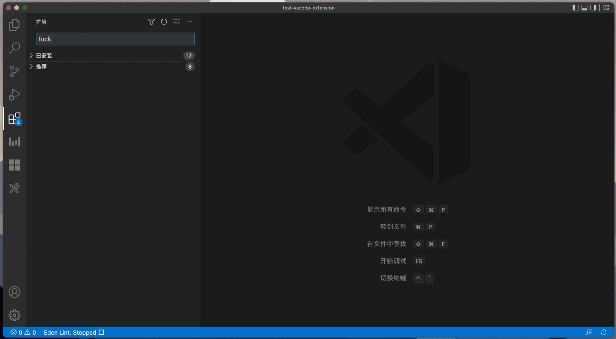616x339 pixels.
Task: Click Eden Lint: Stopped status
Action: [x=74, y=333]
